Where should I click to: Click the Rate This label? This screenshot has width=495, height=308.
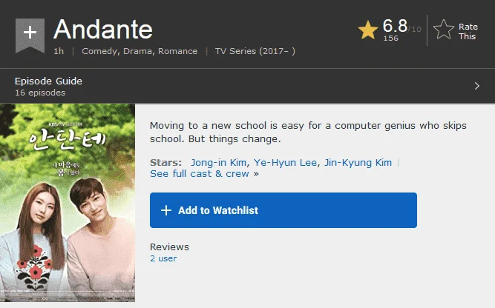click(468, 32)
